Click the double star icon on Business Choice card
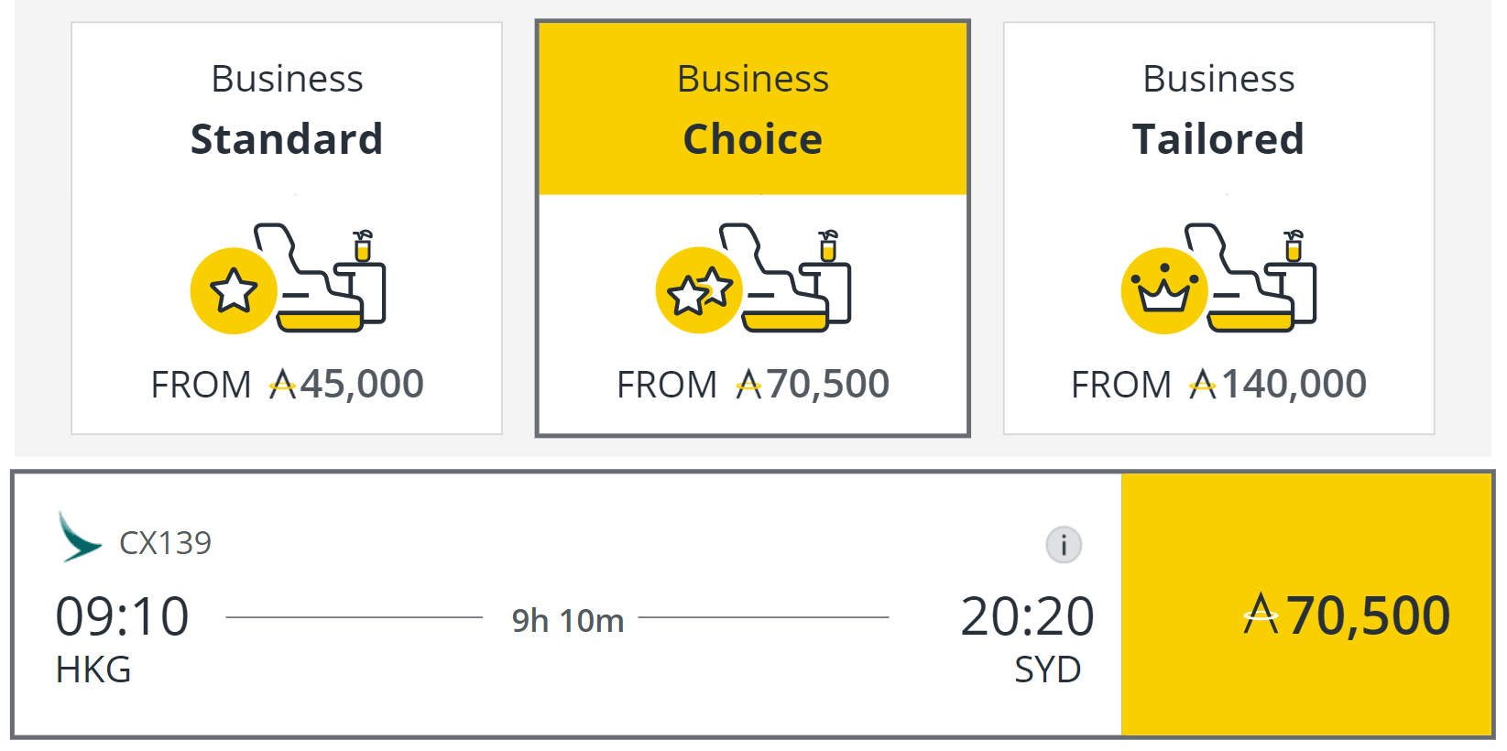The image size is (1507, 751). [x=699, y=290]
